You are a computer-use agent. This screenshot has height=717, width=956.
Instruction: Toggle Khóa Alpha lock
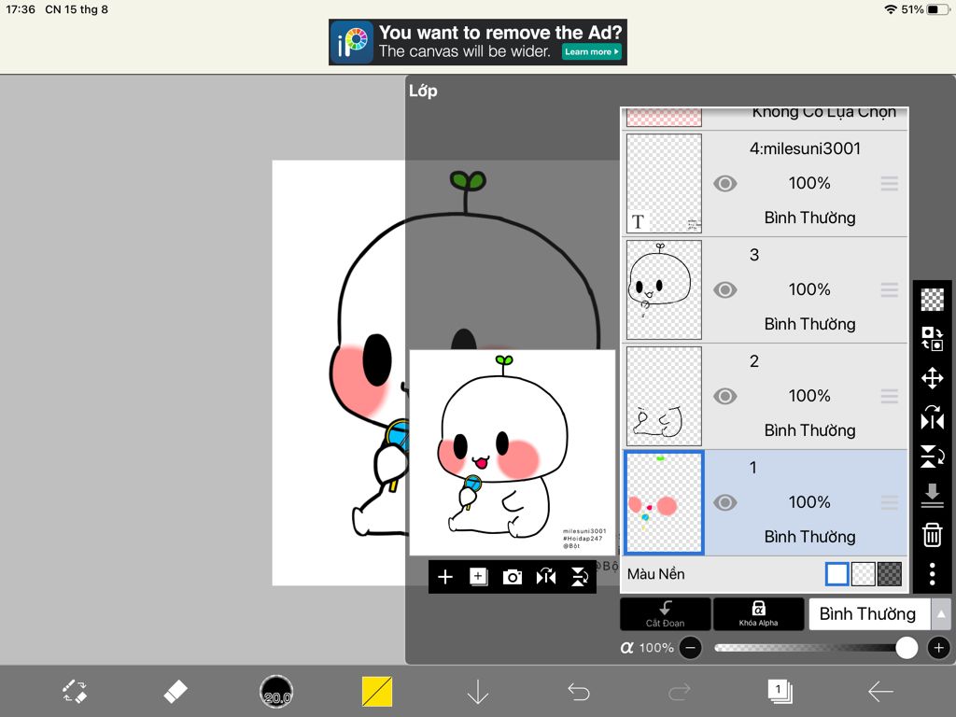point(758,613)
